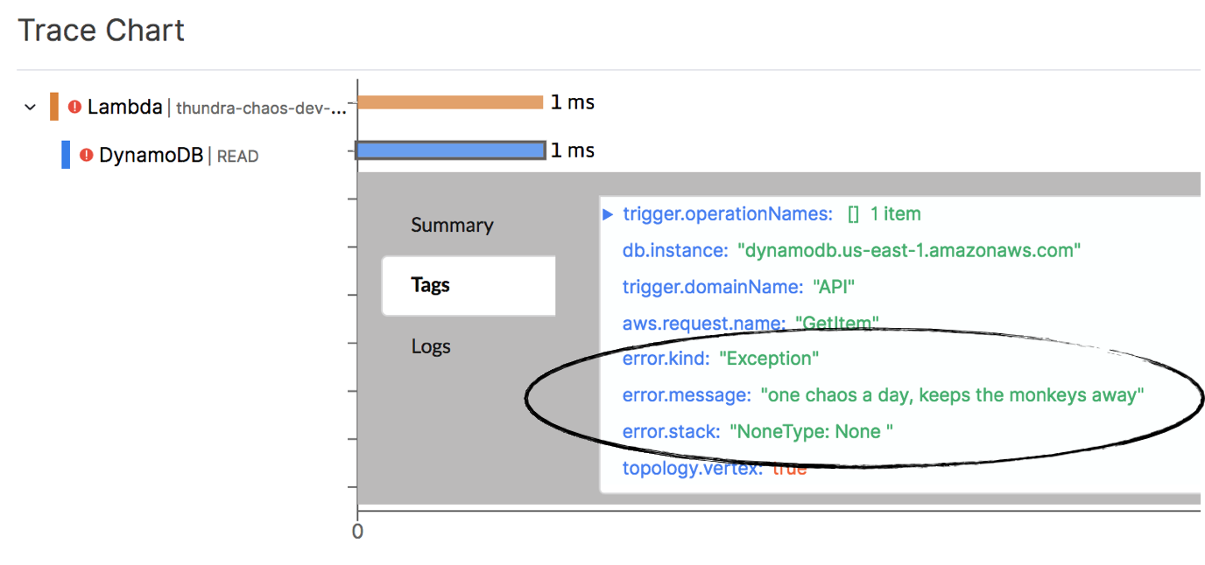Viewport: 1205px width, 565px height.
Task: Click the DynamoDB red error icon
Action: click(x=86, y=155)
